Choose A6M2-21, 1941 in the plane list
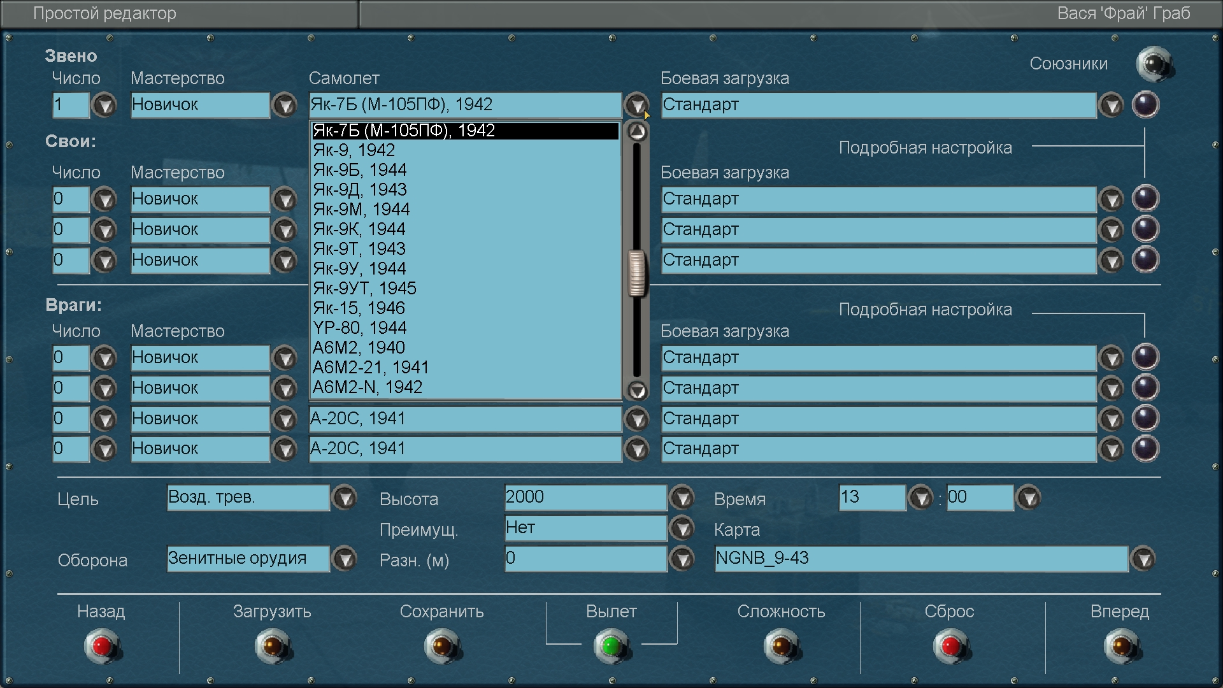 coord(370,368)
